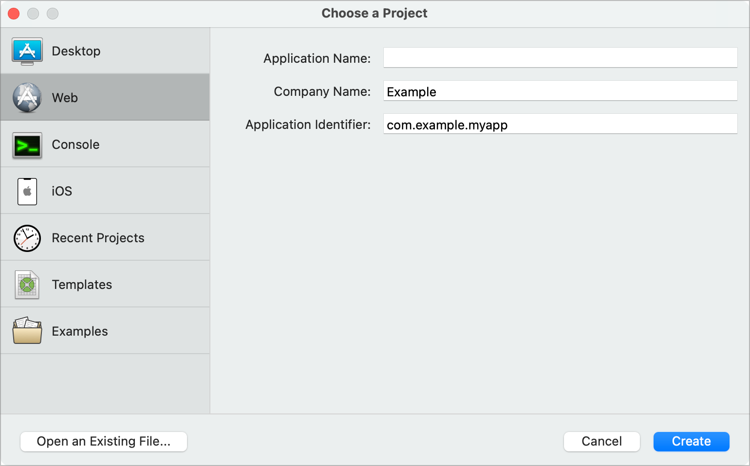Click the Application Name label

317,58
